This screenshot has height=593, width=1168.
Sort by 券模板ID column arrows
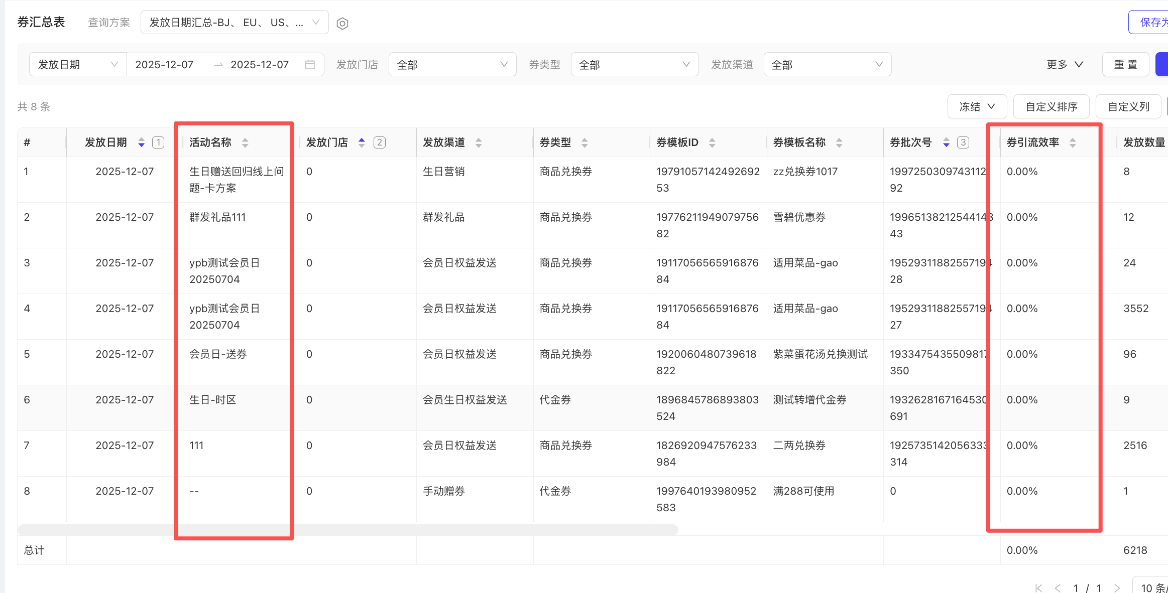pos(712,142)
